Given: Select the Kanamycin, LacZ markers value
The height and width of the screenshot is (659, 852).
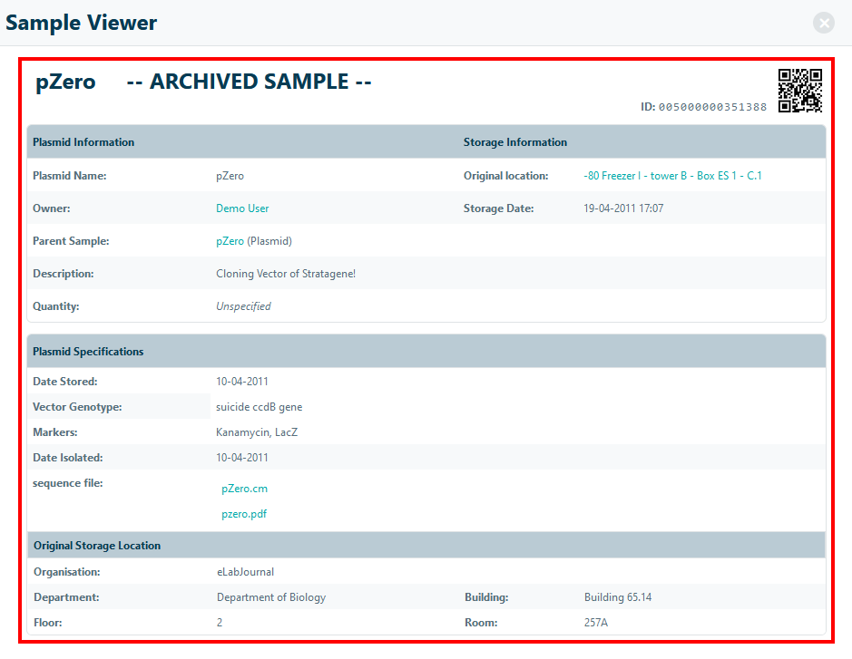Looking at the screenshot, I should [257, 432].
